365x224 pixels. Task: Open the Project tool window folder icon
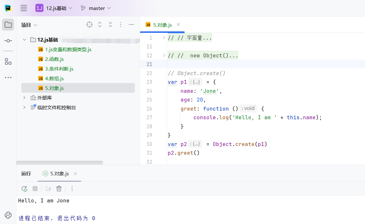click(8, 25)
